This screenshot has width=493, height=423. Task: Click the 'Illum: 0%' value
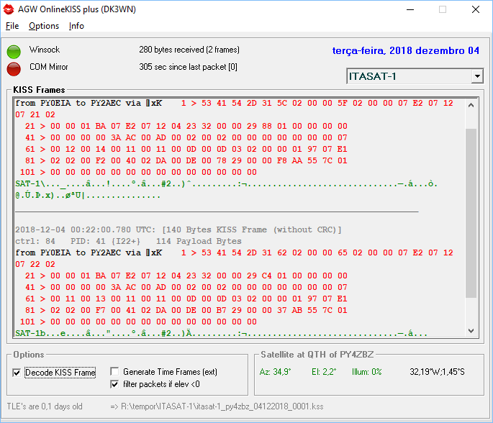click(x=366, y=372)
